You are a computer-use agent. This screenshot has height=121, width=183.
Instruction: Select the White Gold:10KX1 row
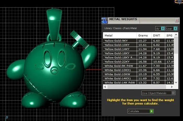point(139,70)
